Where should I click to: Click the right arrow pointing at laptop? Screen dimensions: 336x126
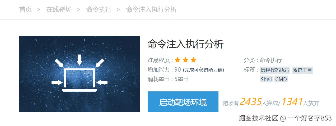point(102,83)
